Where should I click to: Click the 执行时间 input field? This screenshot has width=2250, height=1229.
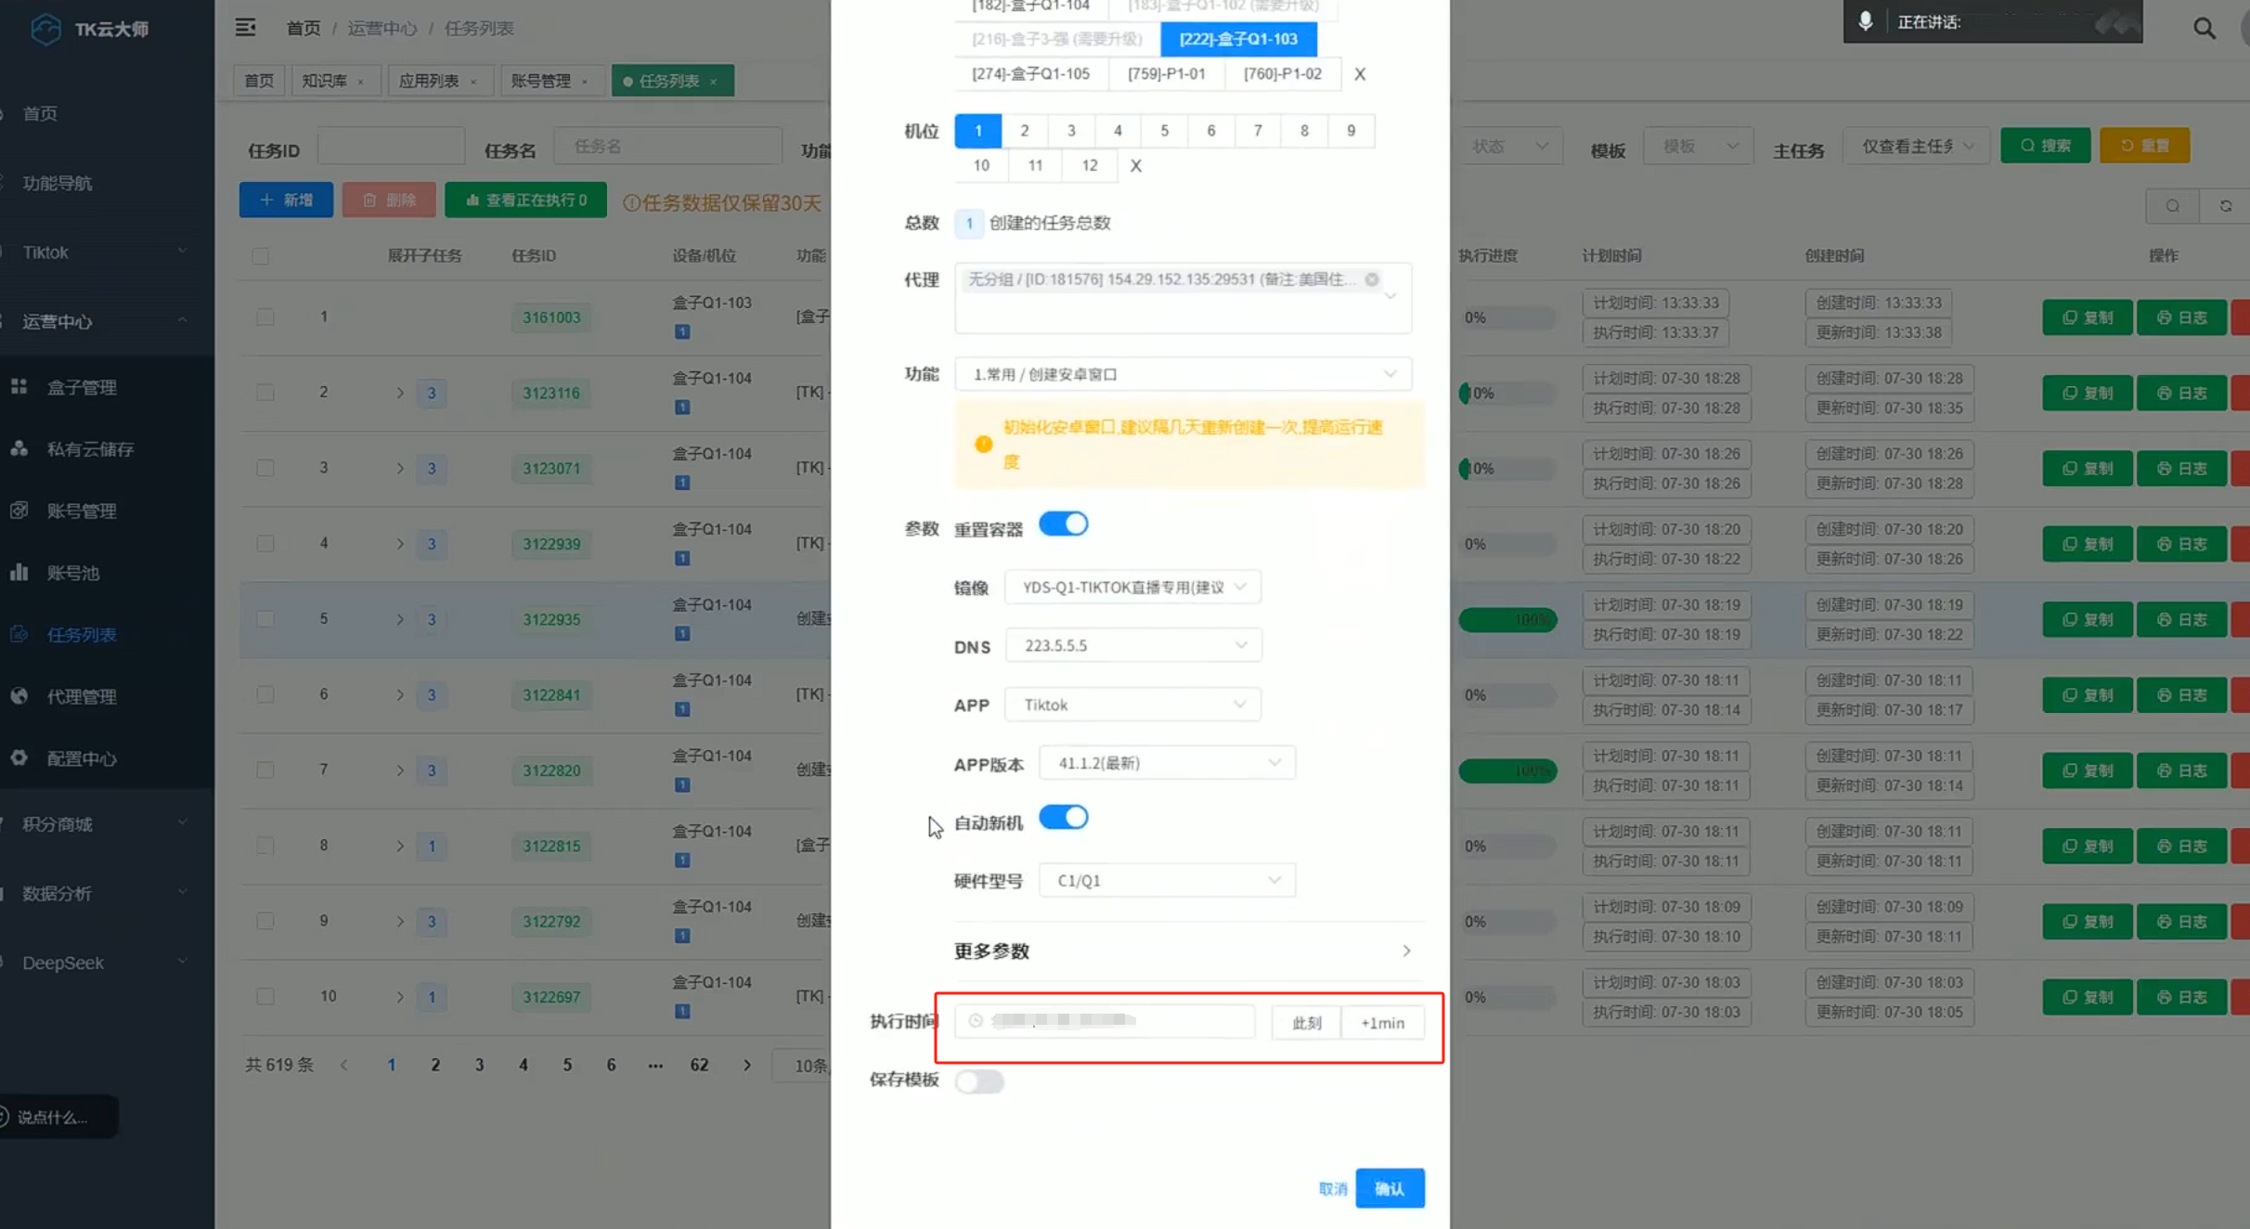click(1105, 1021)
